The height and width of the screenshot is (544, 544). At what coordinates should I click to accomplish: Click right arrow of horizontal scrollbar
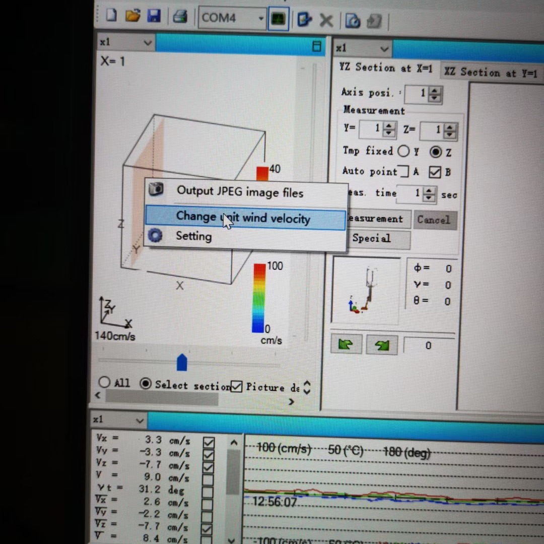[291, 402]
